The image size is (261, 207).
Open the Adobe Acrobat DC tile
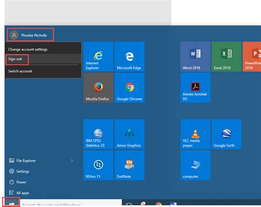click(195, 88)
